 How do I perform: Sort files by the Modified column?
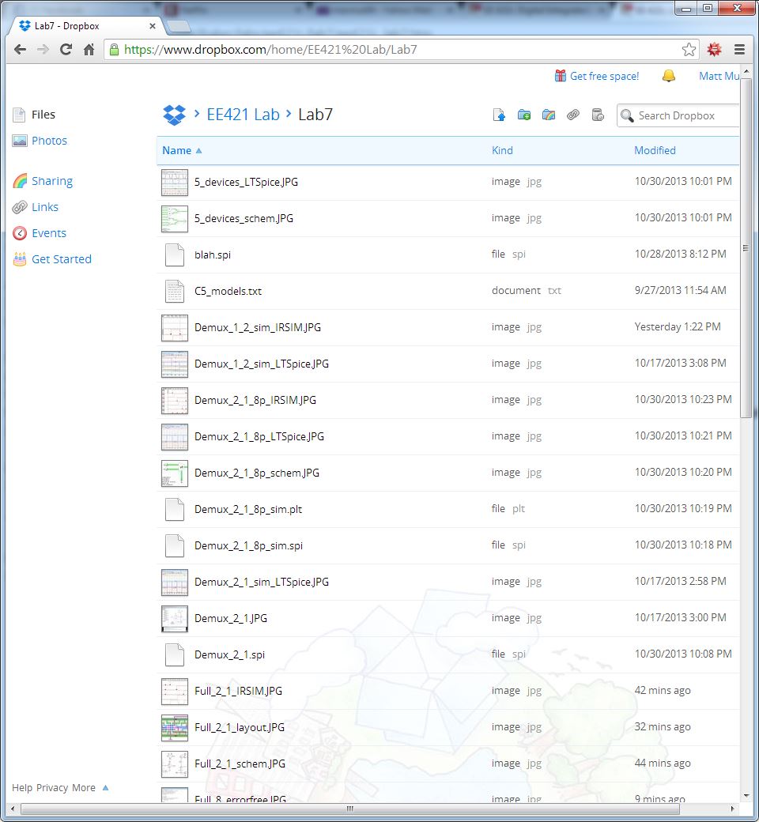[x=655, y=150]
